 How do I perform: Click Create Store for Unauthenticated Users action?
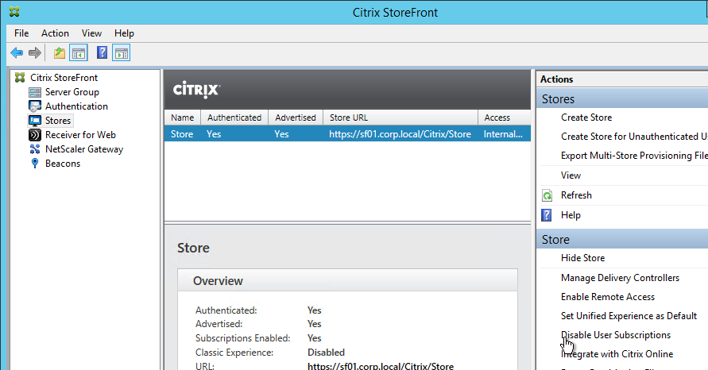[x=634, y=137]
